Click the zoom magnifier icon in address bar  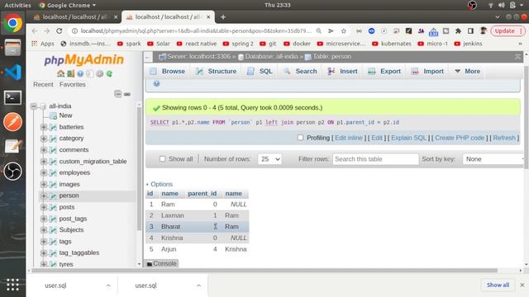click(318, 31)
